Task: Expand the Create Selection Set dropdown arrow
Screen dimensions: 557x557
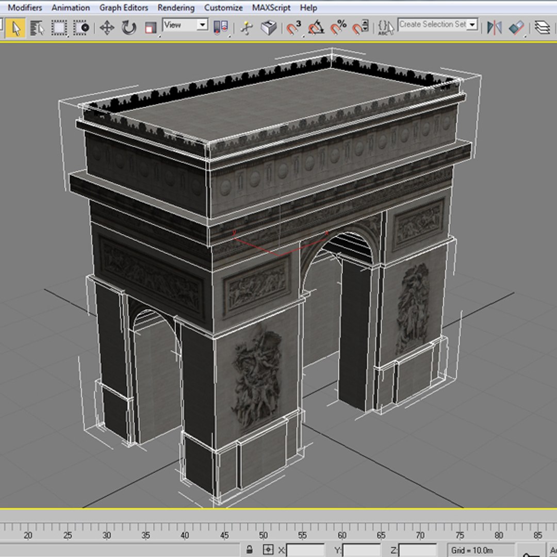Action: (x=472, y=25)
